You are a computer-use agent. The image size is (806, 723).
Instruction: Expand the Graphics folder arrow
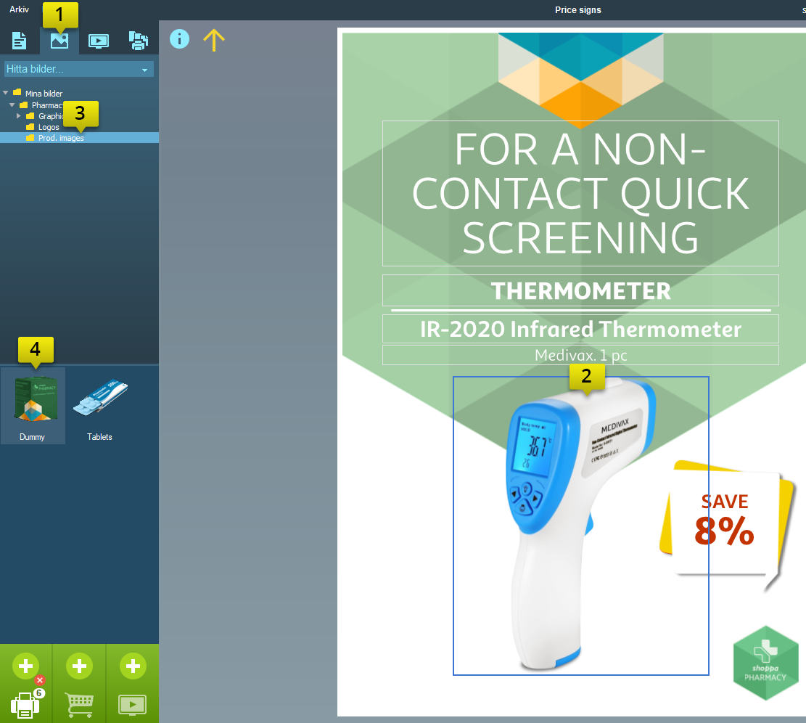pyautogui.click(x=19, y=116)
